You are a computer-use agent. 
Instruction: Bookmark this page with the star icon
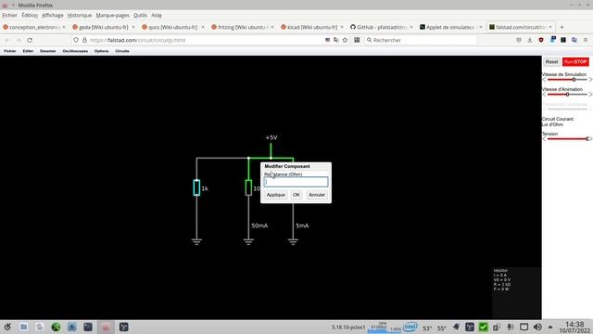(345, 40)
